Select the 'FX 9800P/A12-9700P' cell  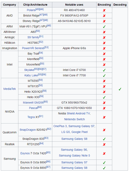(74, 15)
